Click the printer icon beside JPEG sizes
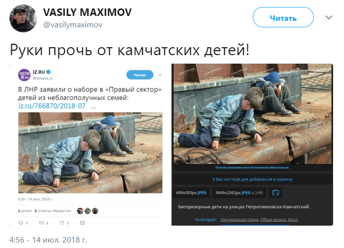 [276, 193]
